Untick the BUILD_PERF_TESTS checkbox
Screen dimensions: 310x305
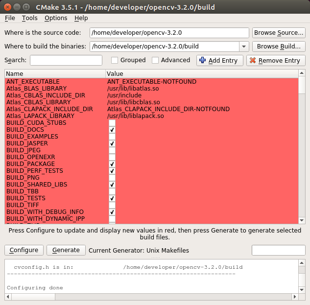tap(112, 171)
